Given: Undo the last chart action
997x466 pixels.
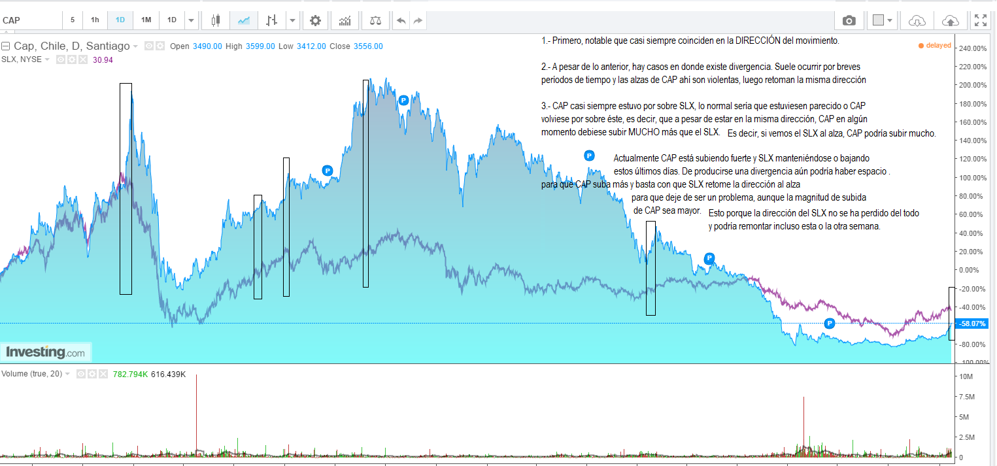Looking at the screenshot, I should (x=401, y=20).
